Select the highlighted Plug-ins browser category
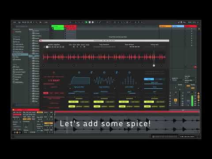Viewport: 212px width, 159px height. tap(20, 54)
